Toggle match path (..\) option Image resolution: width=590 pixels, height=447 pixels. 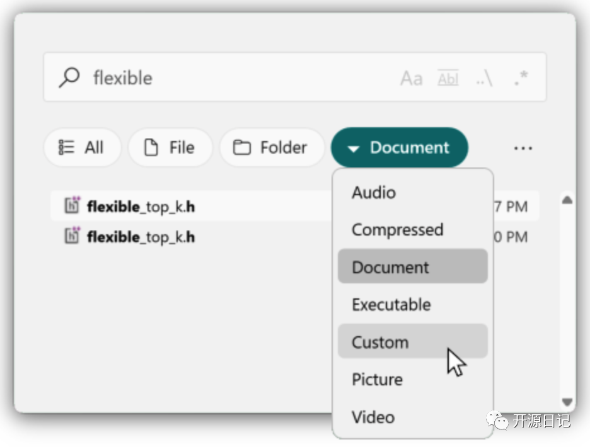click(483, 78)
